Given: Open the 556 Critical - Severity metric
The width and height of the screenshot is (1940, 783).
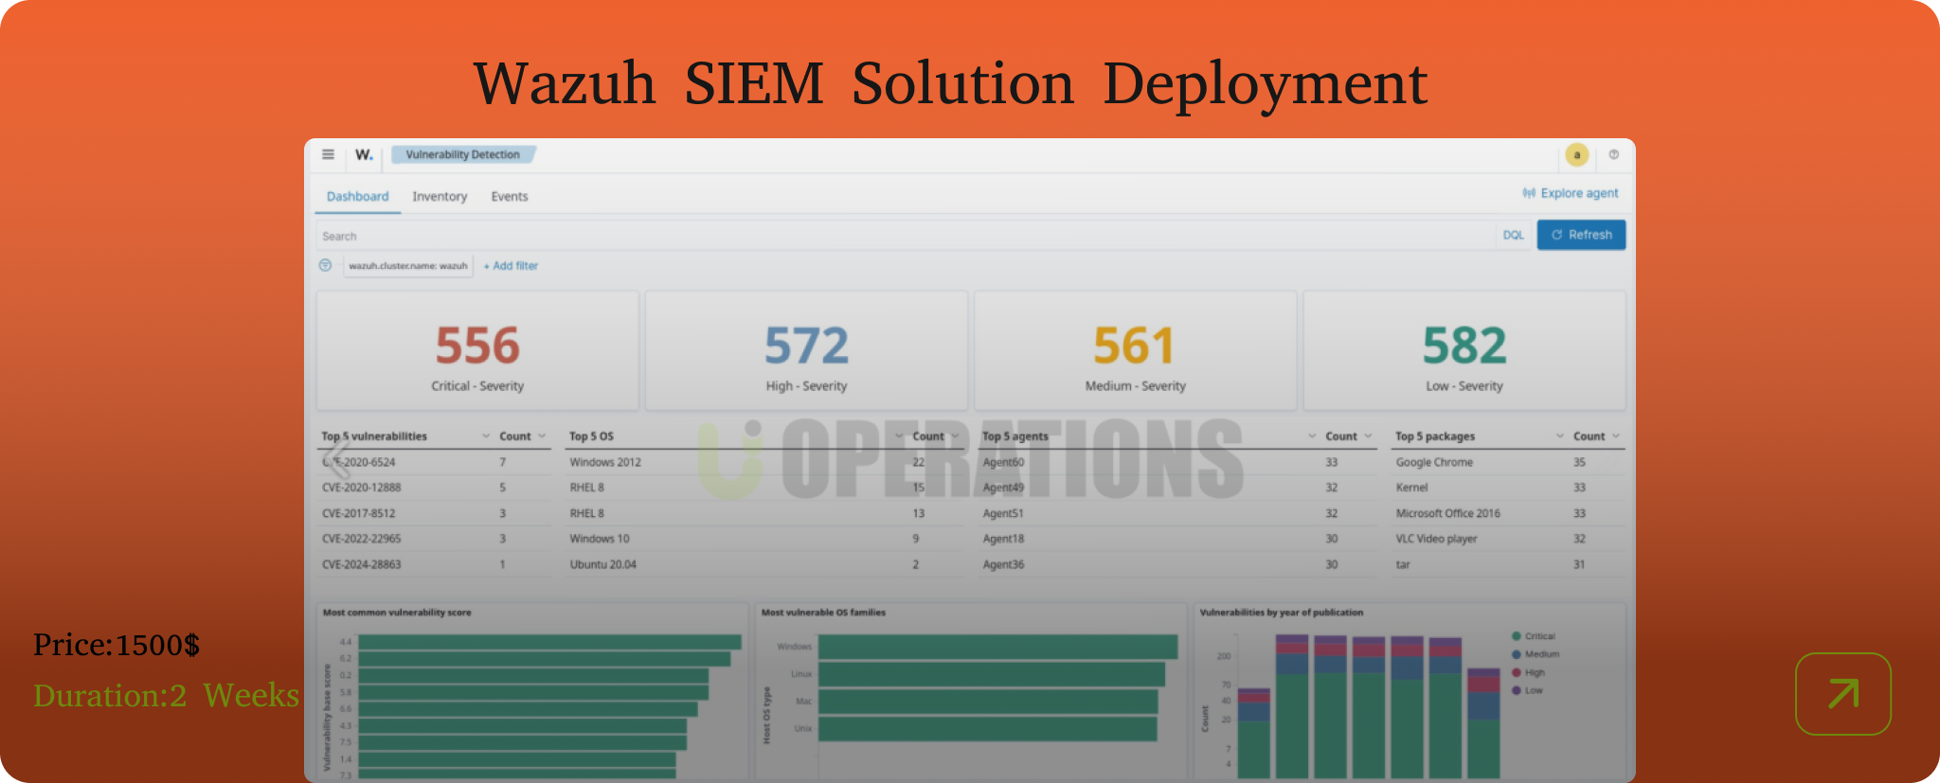Looking at the screenshot, I should pyautogui.click(x=477, y=350).
